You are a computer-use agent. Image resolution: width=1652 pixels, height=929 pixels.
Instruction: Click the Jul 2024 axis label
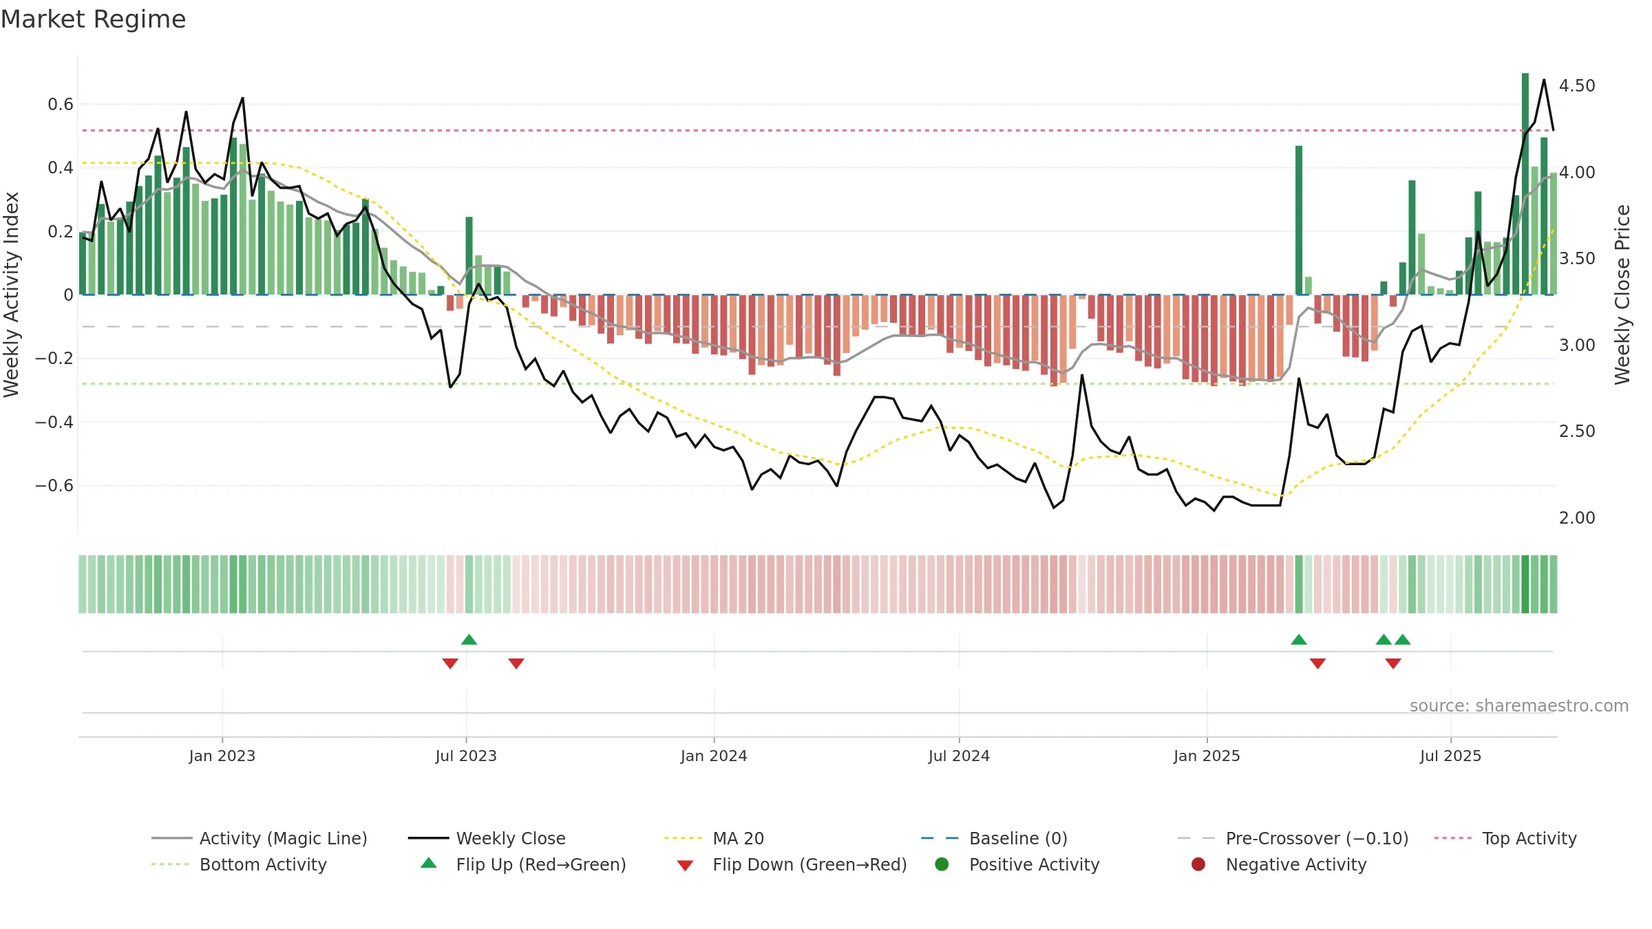(x=959, y=756)
